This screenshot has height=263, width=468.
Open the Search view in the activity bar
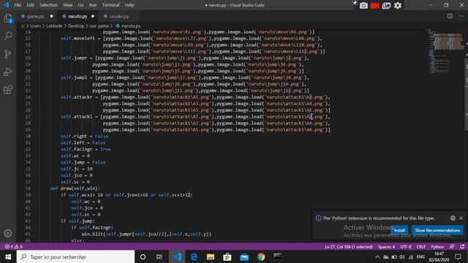coord(8,36)
